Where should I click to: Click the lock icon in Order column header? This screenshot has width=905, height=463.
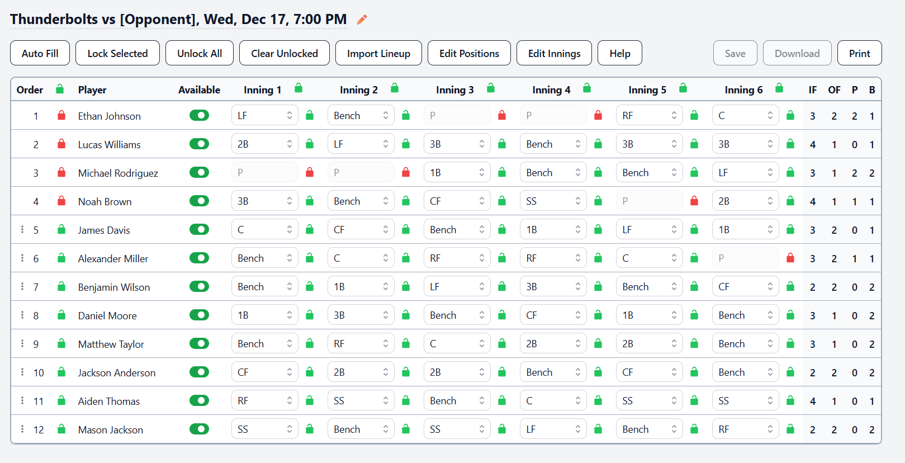[59, 88]
